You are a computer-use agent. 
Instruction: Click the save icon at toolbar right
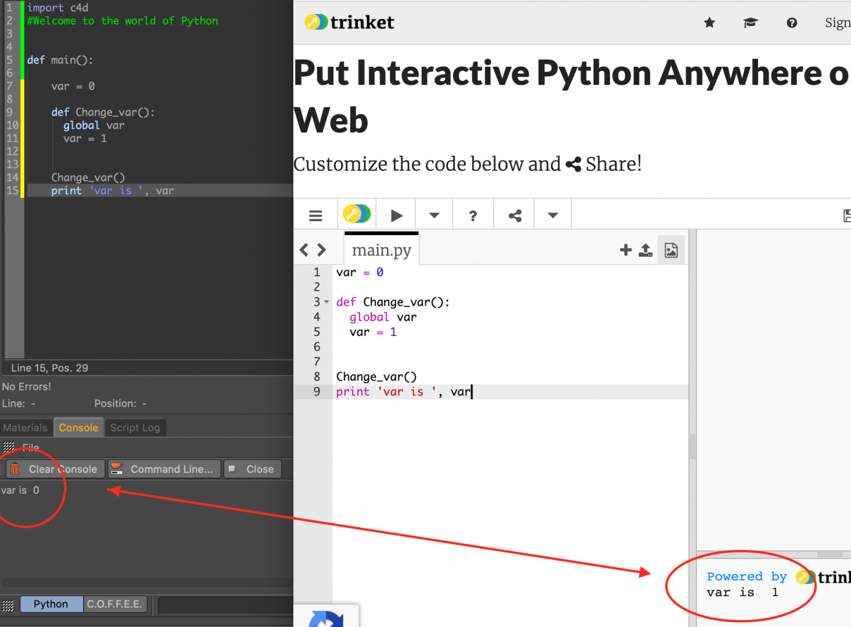(x=846, y=216)
